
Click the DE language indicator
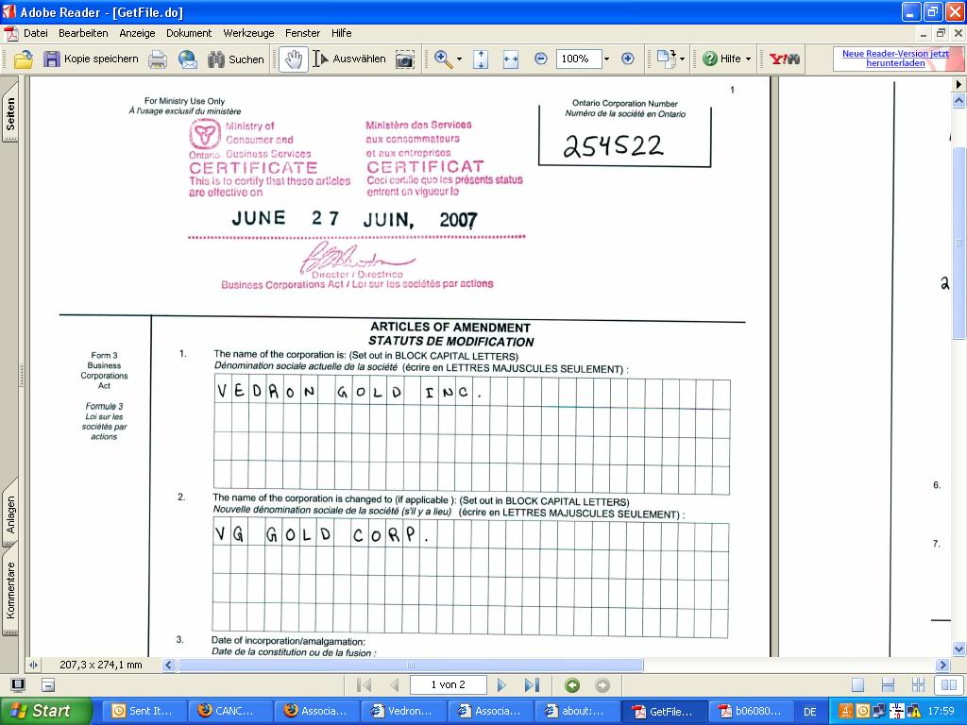tap(809, 712)
